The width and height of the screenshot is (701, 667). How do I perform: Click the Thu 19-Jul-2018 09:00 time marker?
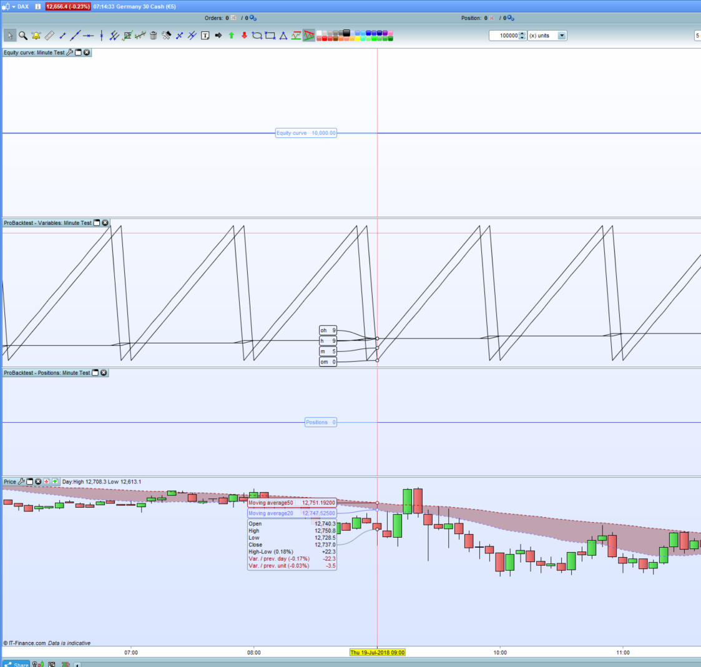tap(377, 653)
